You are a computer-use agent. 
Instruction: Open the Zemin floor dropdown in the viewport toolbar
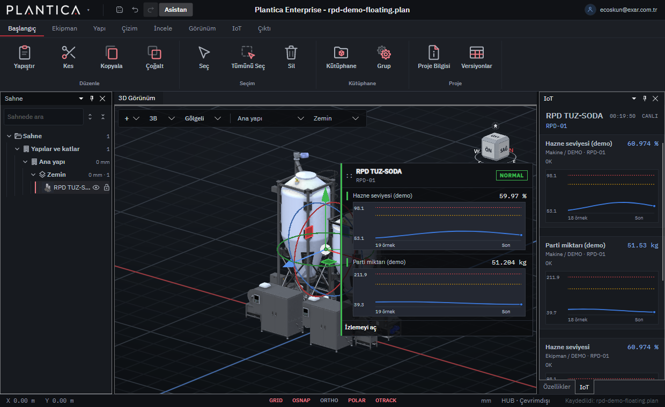coord(336,118)
